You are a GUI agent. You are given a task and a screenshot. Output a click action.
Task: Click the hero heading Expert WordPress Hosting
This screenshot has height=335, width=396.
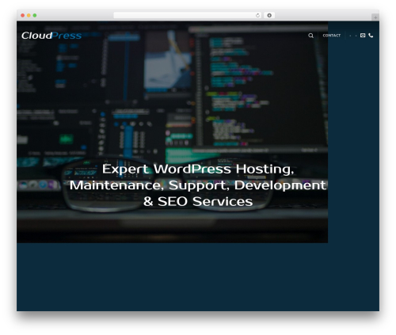point(198,185)
